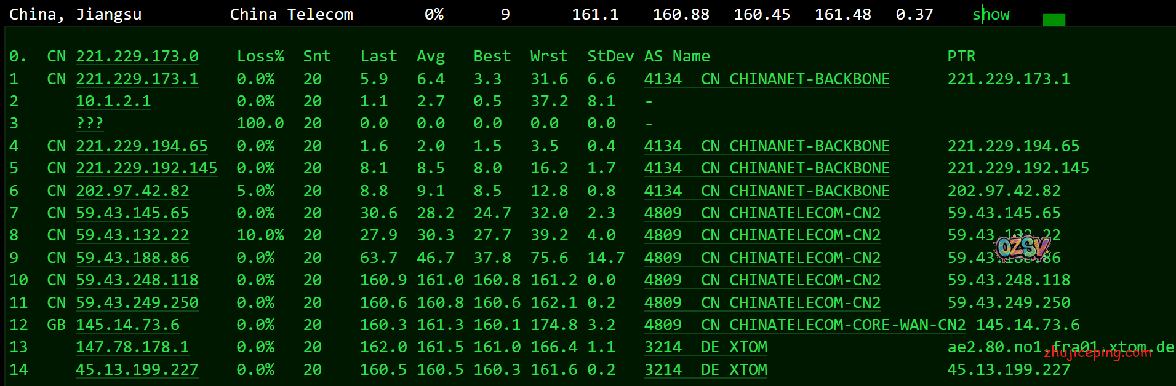Open IP 221.229.194.65 at hop 4
The height and width of the screenshot is (386, 1176).
pyautogui.click(x=142, y=146)
